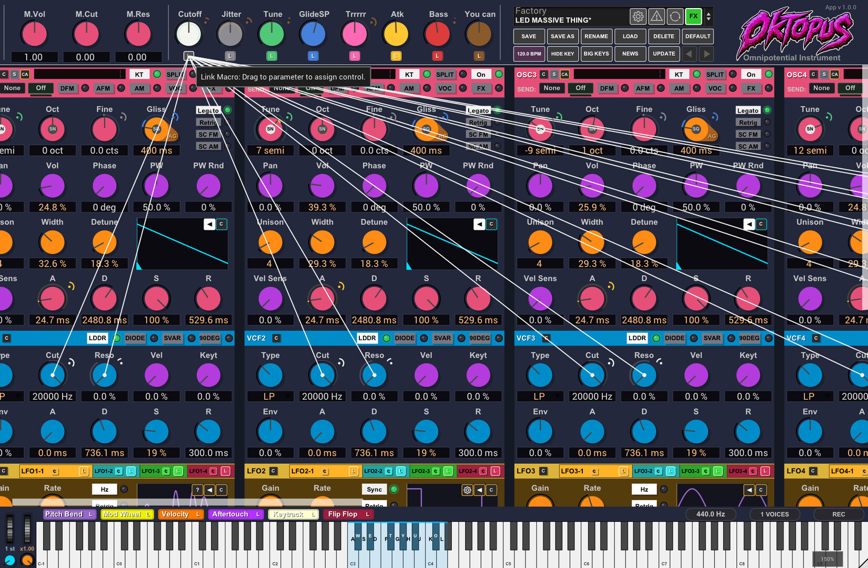Open the LFO1 waveform help question icon
This screenshot has width=868, height=568.
pyautogui.click(x=198, y=490)
